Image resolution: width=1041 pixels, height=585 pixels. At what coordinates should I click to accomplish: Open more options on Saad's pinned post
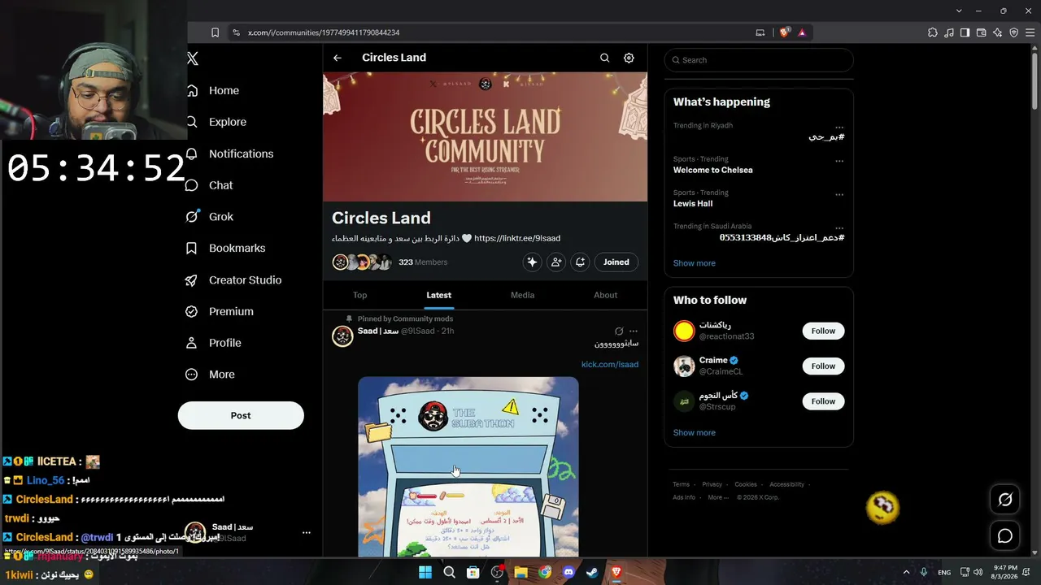click(x=634, y=331)
